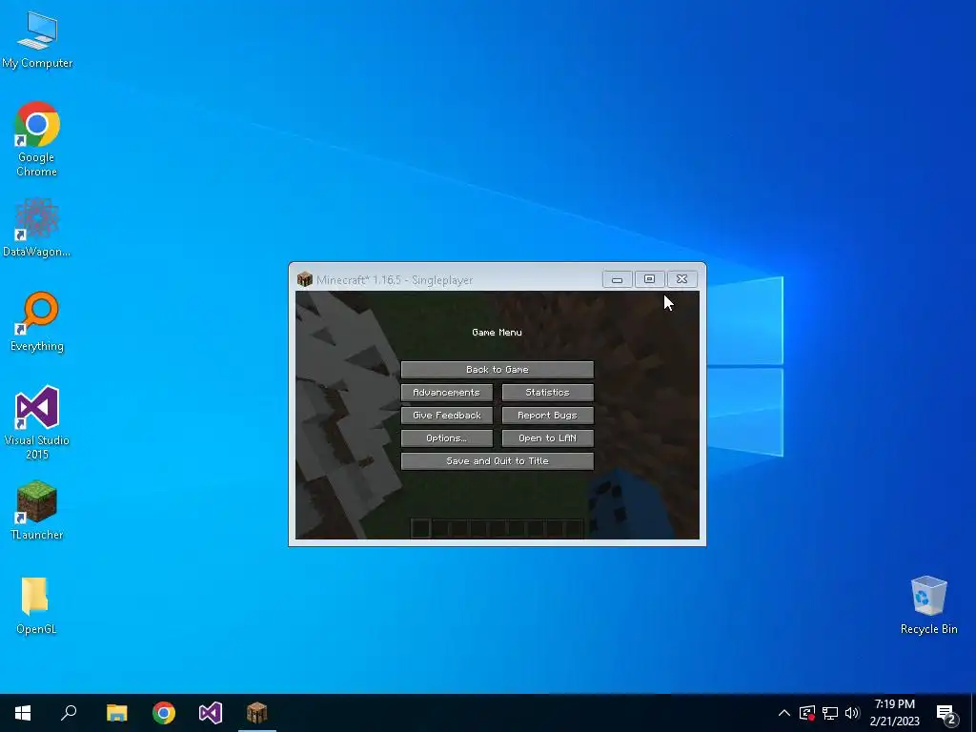
Task: Click Minecraft 1.16.5 Singleplayer title text
Action: coord(395,280)
